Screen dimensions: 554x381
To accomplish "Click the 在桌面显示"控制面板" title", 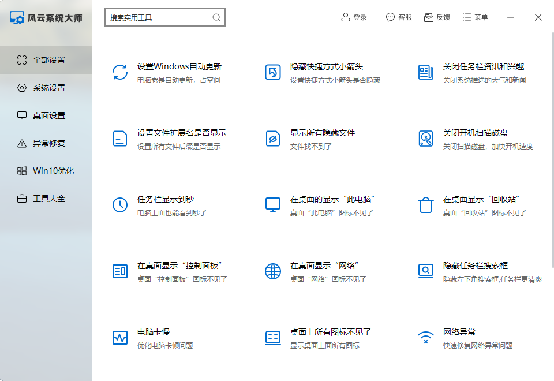I will (x=179, y=266).
